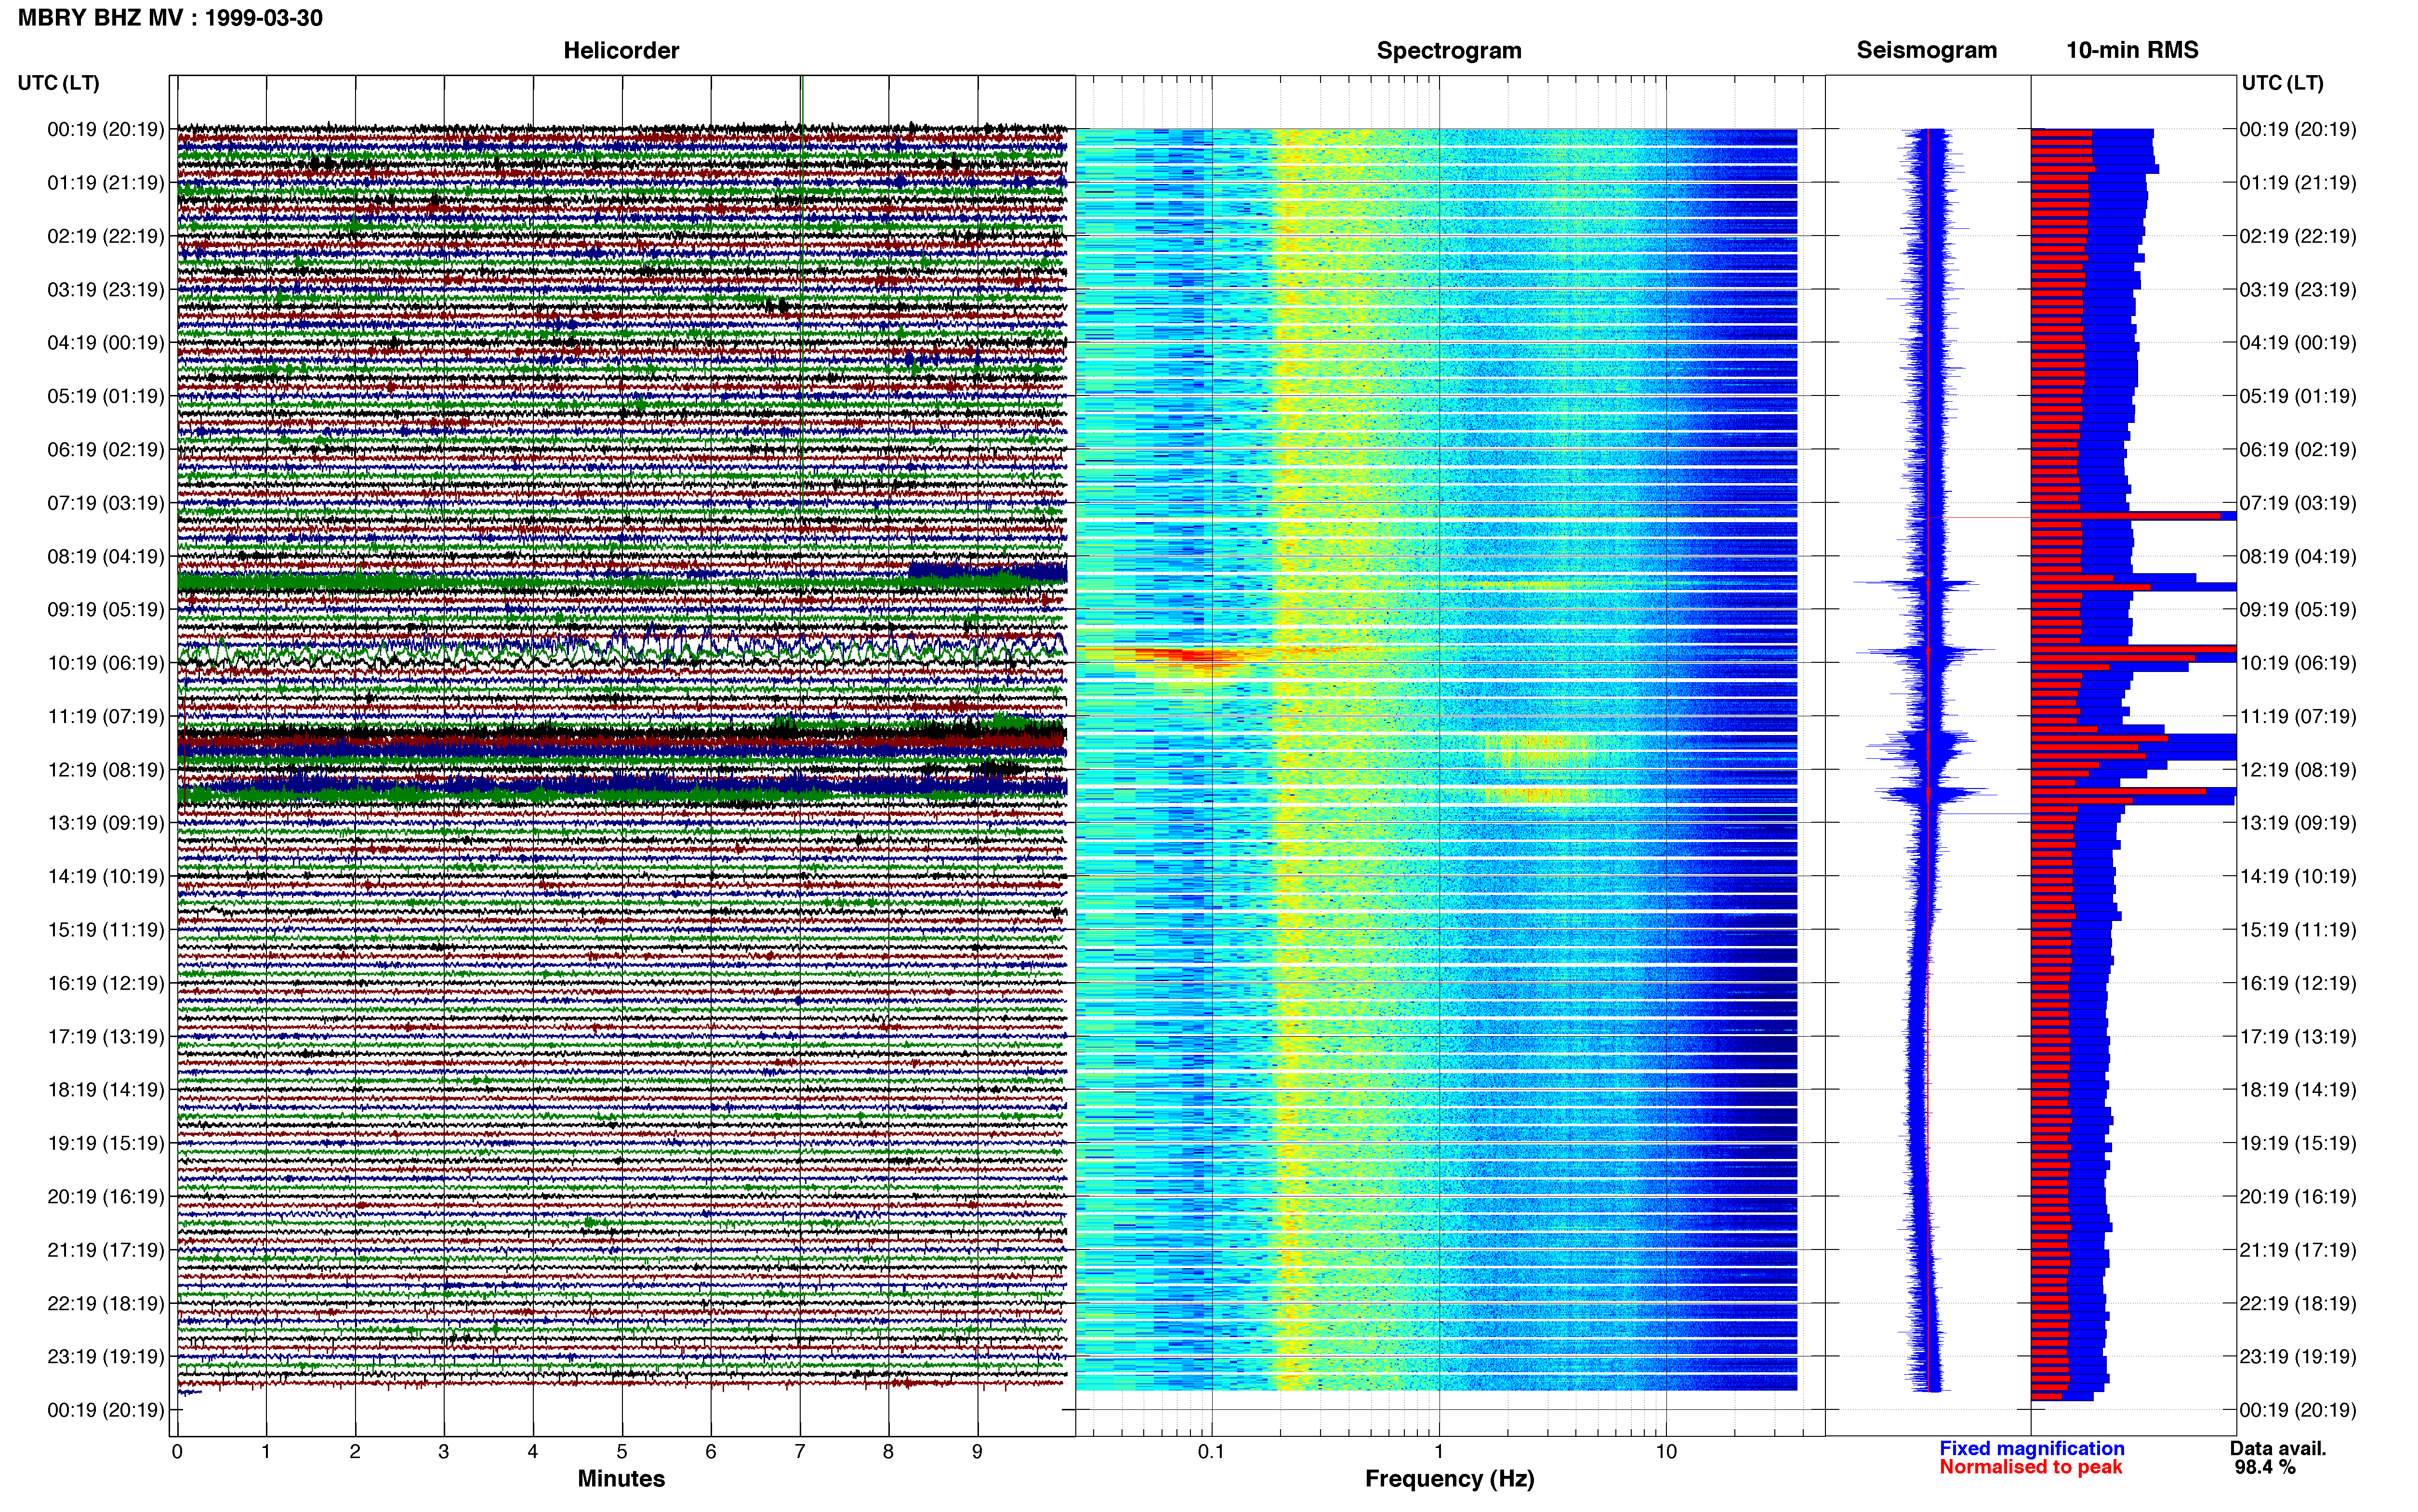Select the "Helicorder" panel heading
The image size is (2418, 1512).
(621, 50)
